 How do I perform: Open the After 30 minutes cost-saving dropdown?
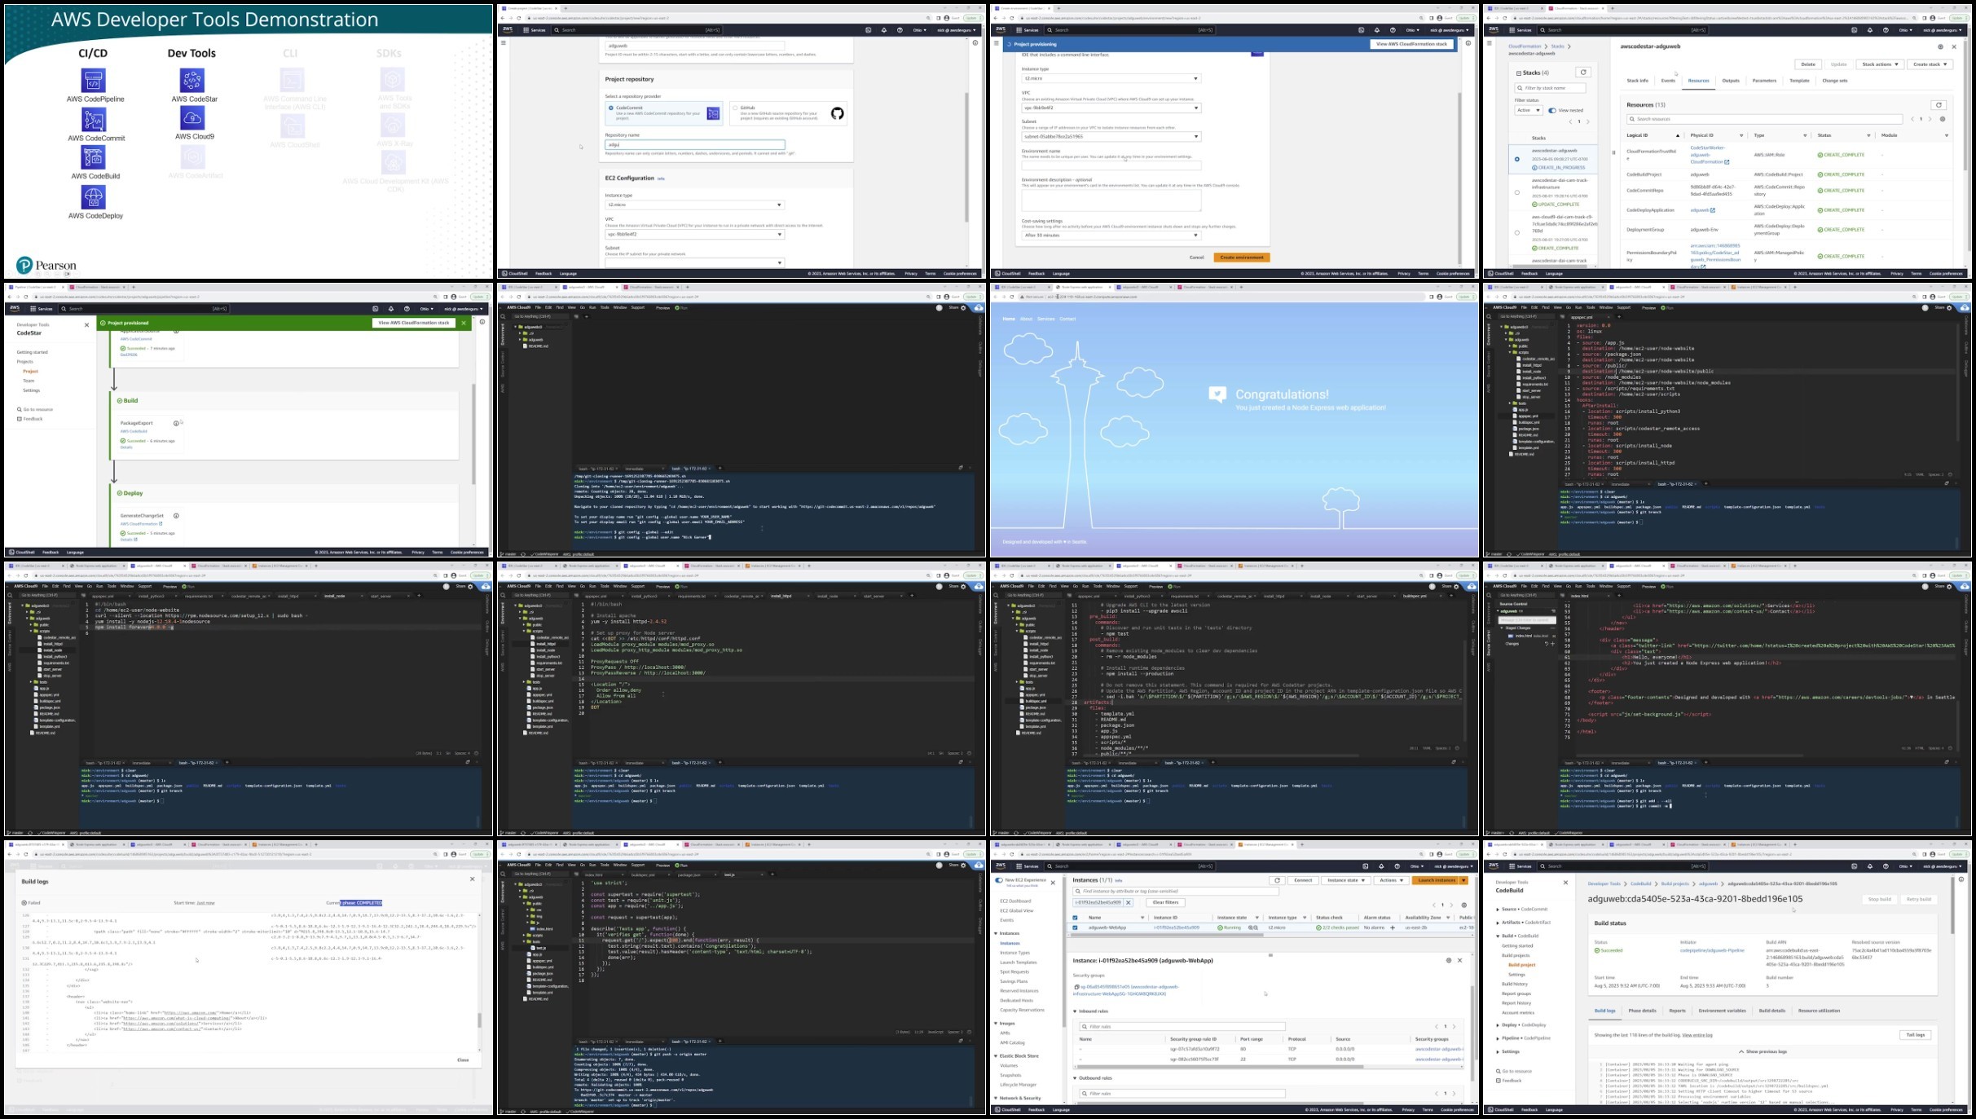click(x=1111, y=236)
